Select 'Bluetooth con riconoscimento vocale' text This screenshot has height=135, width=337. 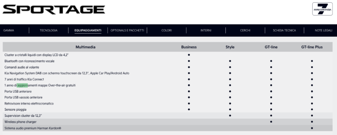pyautogui.click(x=29, y=61)
